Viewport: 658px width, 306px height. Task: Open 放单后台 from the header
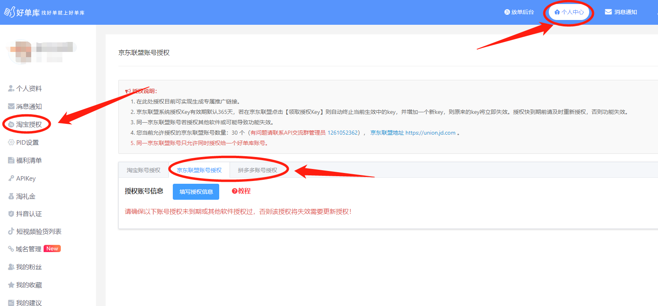pos(519,12)
